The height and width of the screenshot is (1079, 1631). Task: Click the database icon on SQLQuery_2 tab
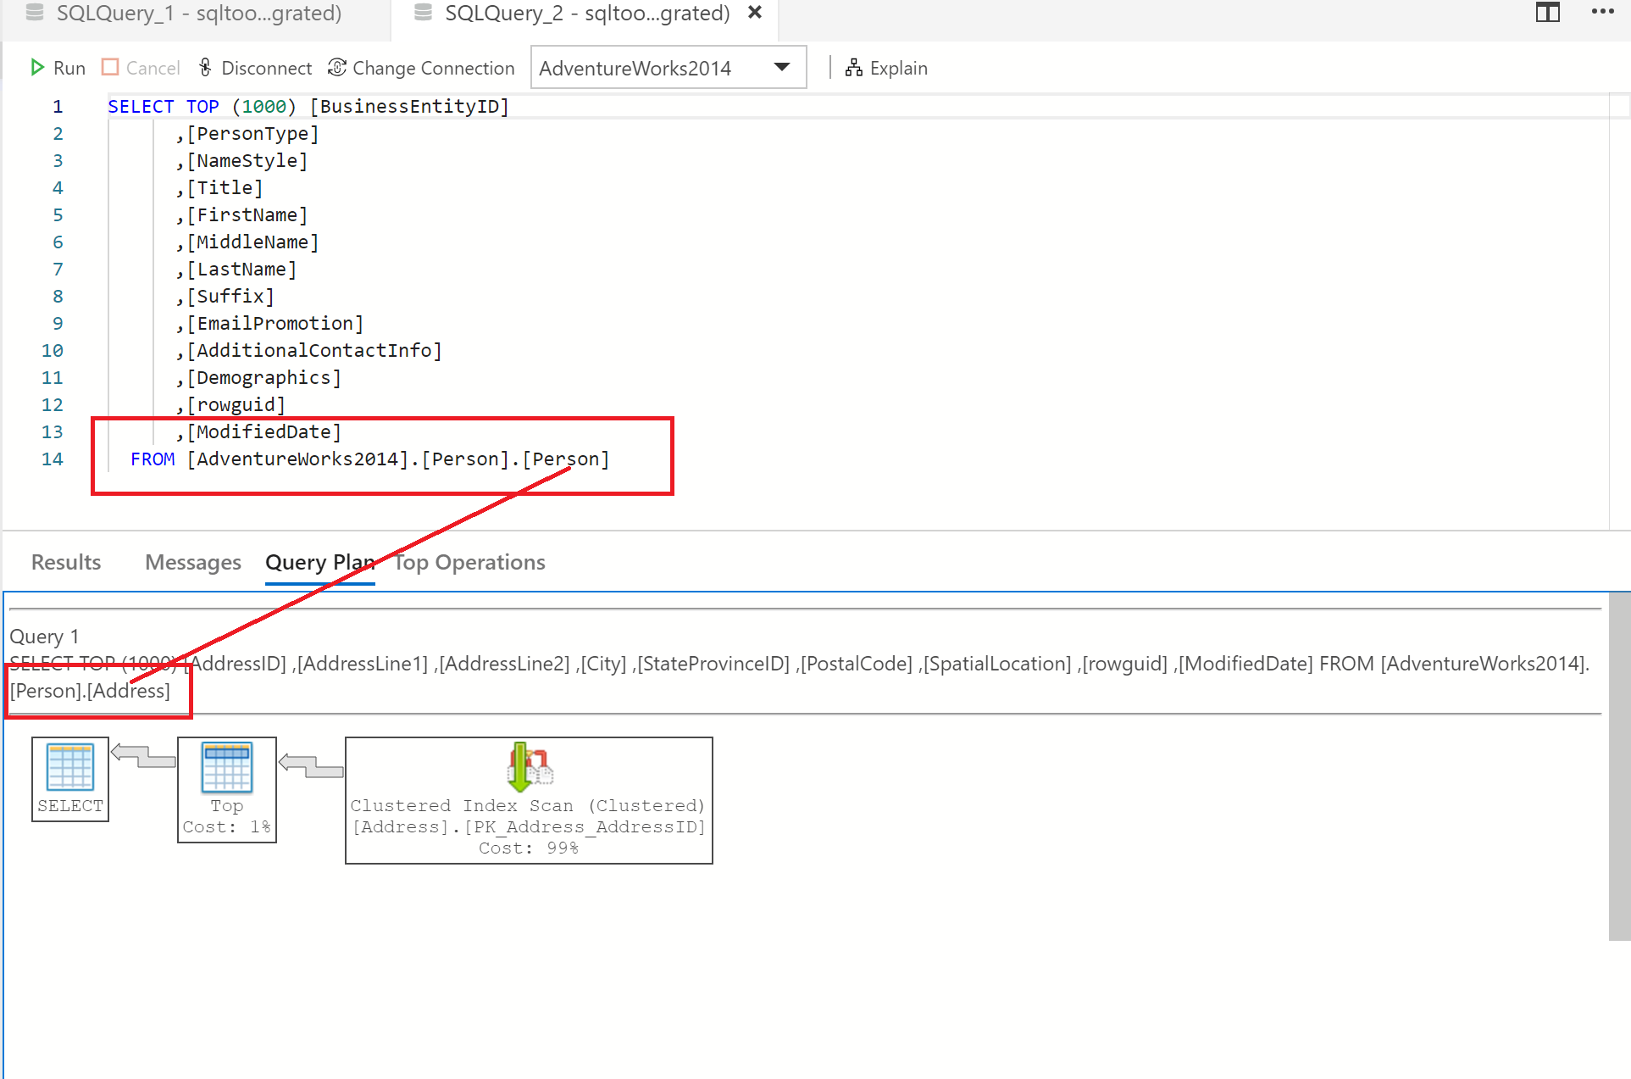[x=424, y=13]
